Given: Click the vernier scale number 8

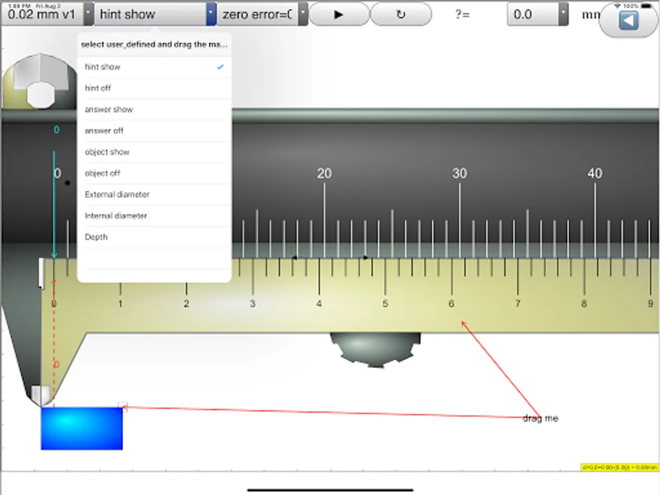Looking at the screenshot, I should pos(584,304).
